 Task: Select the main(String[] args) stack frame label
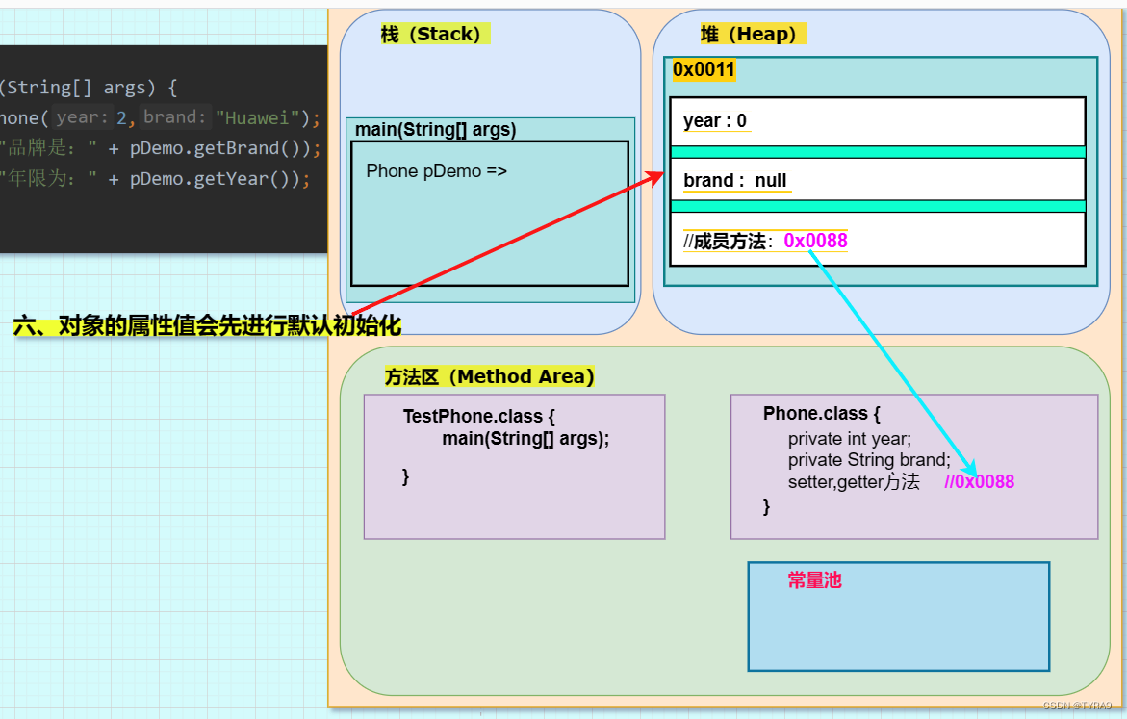(436, 129)
